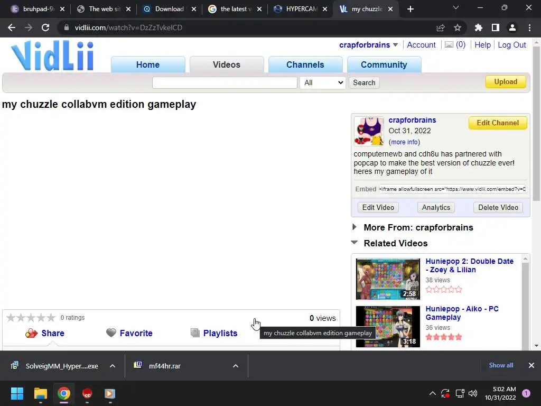The image size is (541, 406).
Task: Click the Edit Video button
Action: (378, 207)
